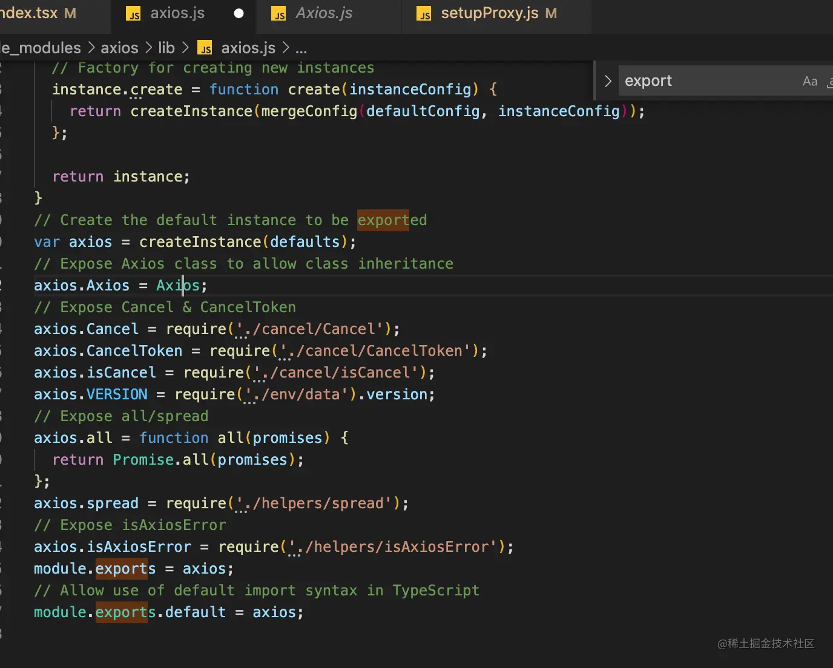Click the "mergeConfig" function call
Screen dimensions: 833x668
click(309, 111)
